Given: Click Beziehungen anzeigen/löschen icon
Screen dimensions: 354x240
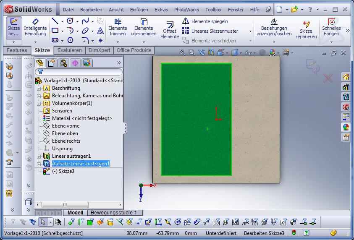Looking at the screenshot, I should coord(274,27).
